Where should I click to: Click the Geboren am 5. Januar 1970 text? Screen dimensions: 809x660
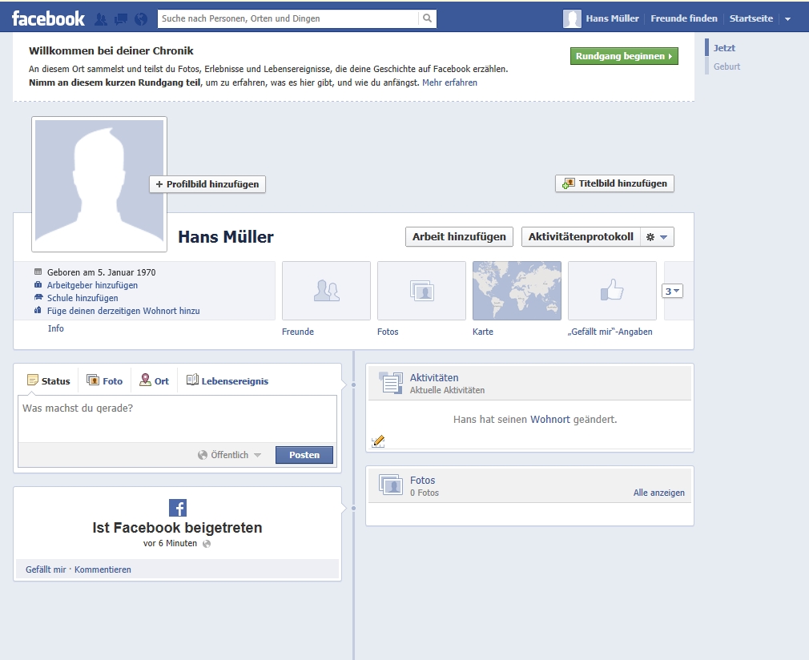(101, 272)
